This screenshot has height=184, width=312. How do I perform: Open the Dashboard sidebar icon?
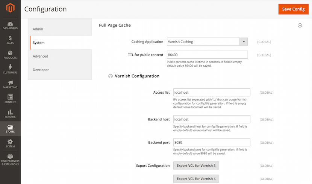(10, 24)
